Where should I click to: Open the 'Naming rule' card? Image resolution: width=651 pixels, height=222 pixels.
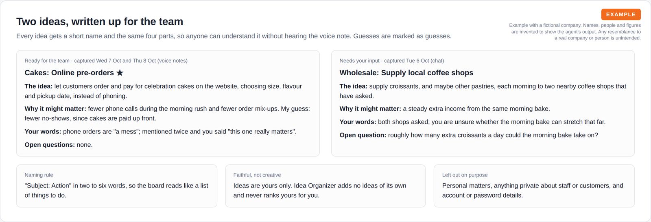click(117, 186)
